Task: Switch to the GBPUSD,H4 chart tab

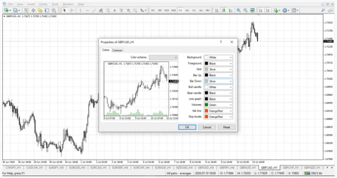Action: tap(206, 168)
